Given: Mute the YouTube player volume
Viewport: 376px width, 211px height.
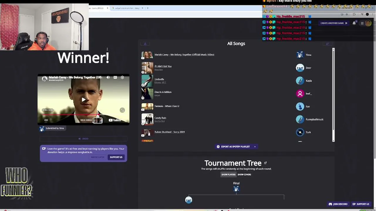Looking at the screenshot, I should pyautogui.click(x=108, y=77).
